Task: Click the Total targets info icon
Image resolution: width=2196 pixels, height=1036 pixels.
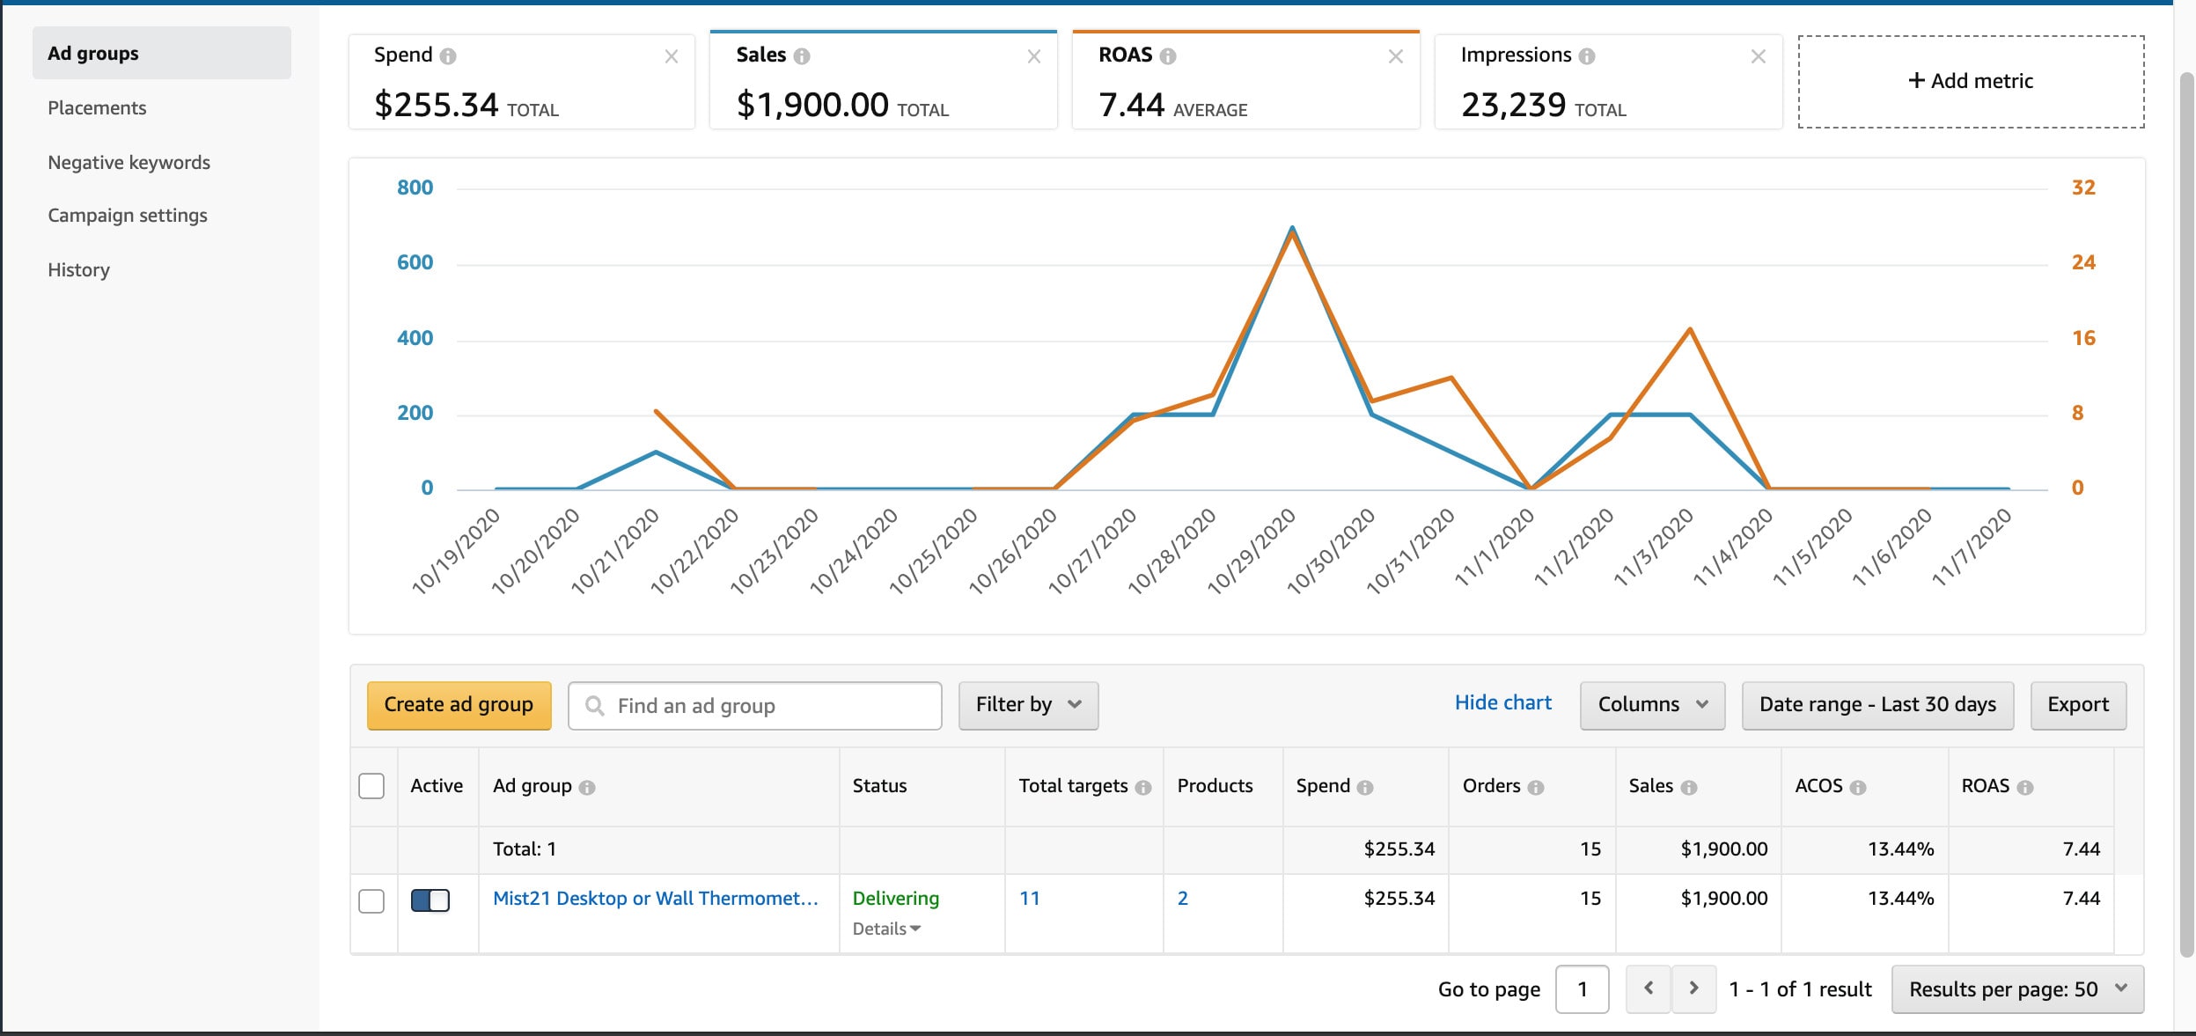Action: (x=1143, y=788)
